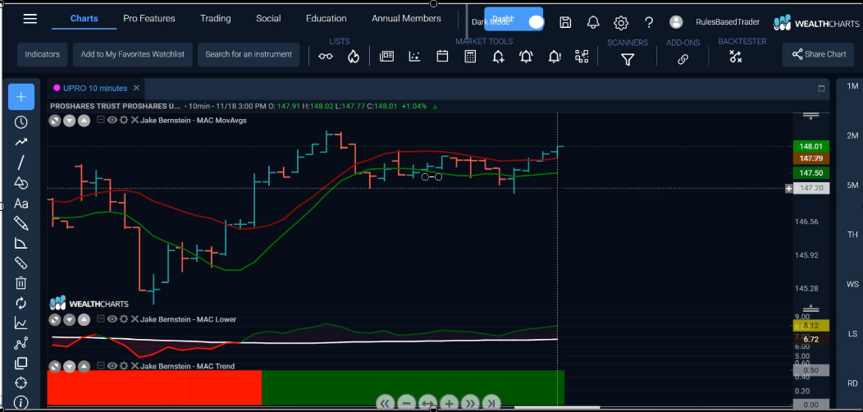Open the Education menu
Screen dimensions: 863x412
point(326,19)
